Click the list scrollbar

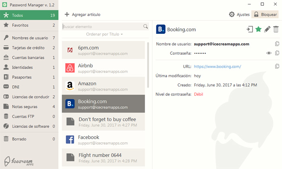click(x=148, y=65)
